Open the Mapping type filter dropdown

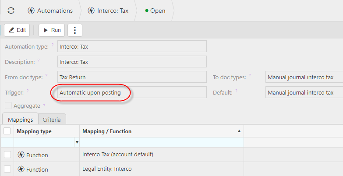point(77,142)
